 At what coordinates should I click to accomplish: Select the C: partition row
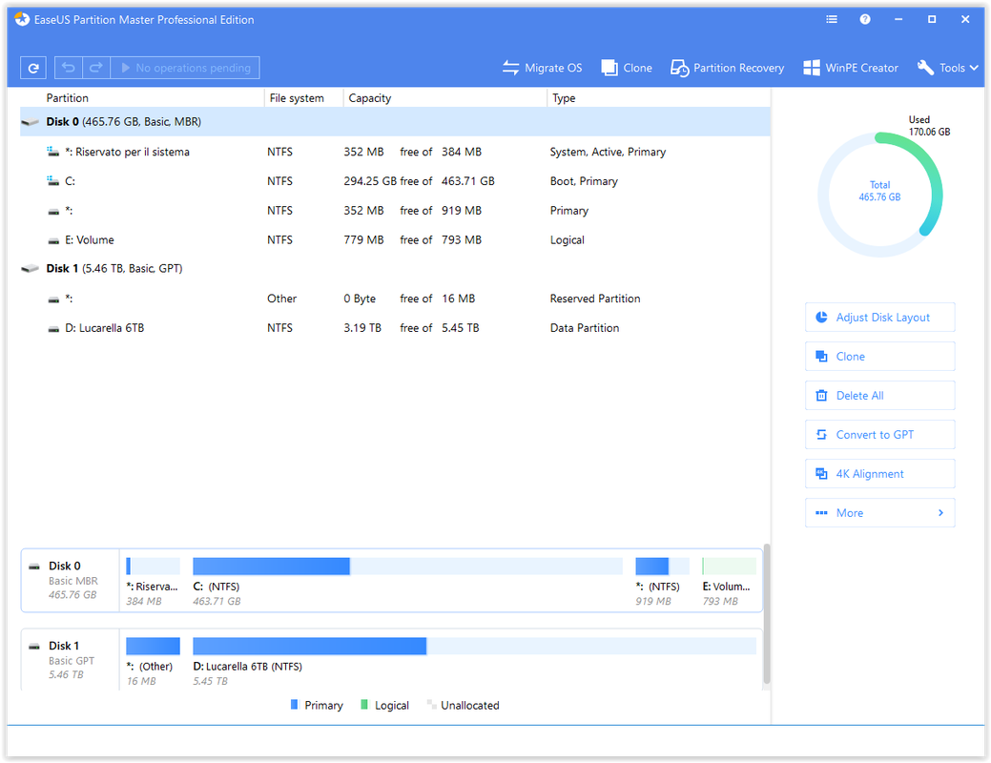pyautogui.click(x=395, y=181)
